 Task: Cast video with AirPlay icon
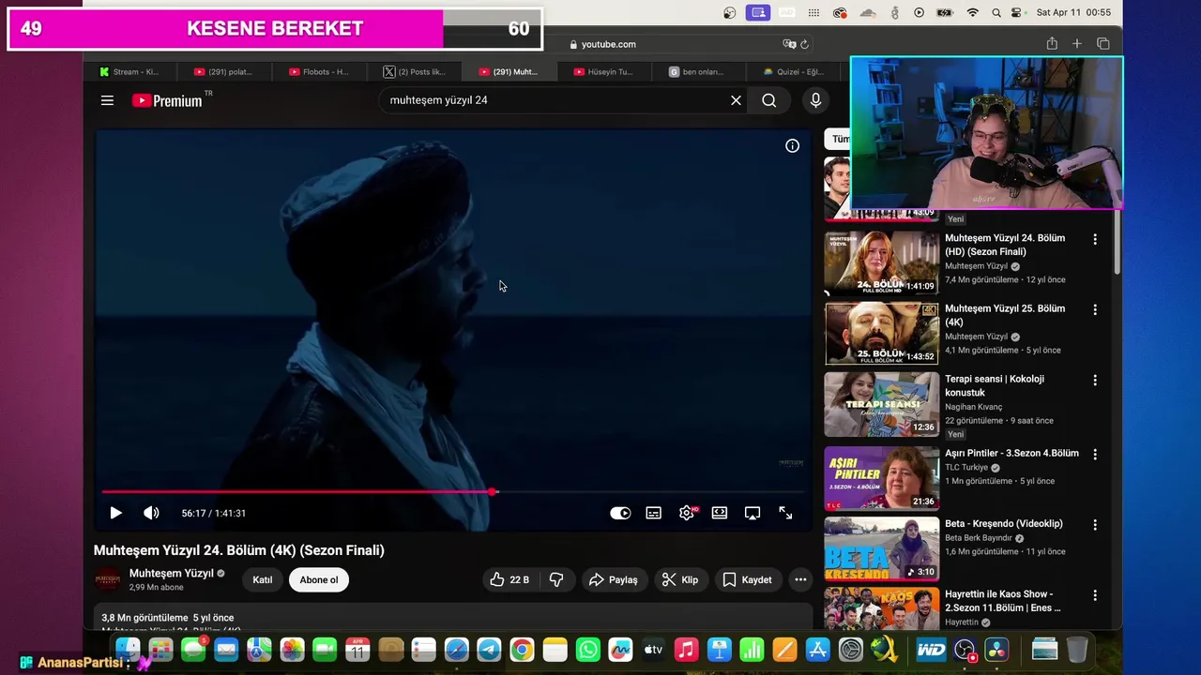tap(753, 513)
